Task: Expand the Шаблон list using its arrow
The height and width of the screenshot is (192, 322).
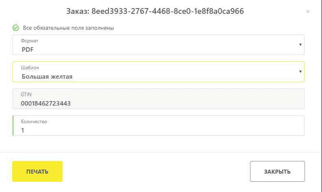Action: pyautogui.click(x=300, y=71)
